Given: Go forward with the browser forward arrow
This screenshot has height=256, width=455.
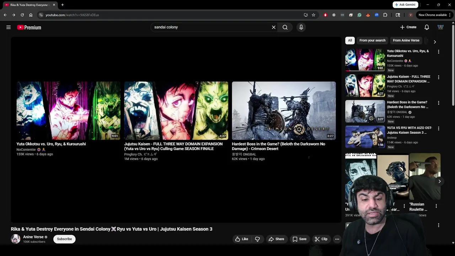Looking at the screenshot, I should 14,15.
